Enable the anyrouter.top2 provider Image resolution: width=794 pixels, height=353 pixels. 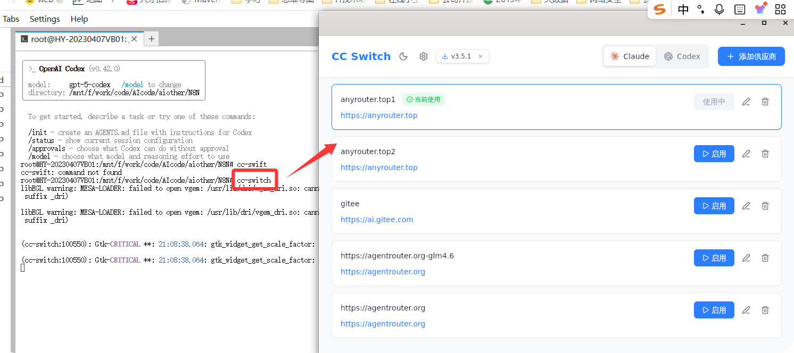pyautogui.click(x=714, y=154)
